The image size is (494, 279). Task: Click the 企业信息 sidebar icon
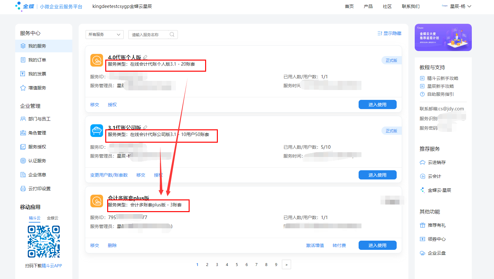23,175
